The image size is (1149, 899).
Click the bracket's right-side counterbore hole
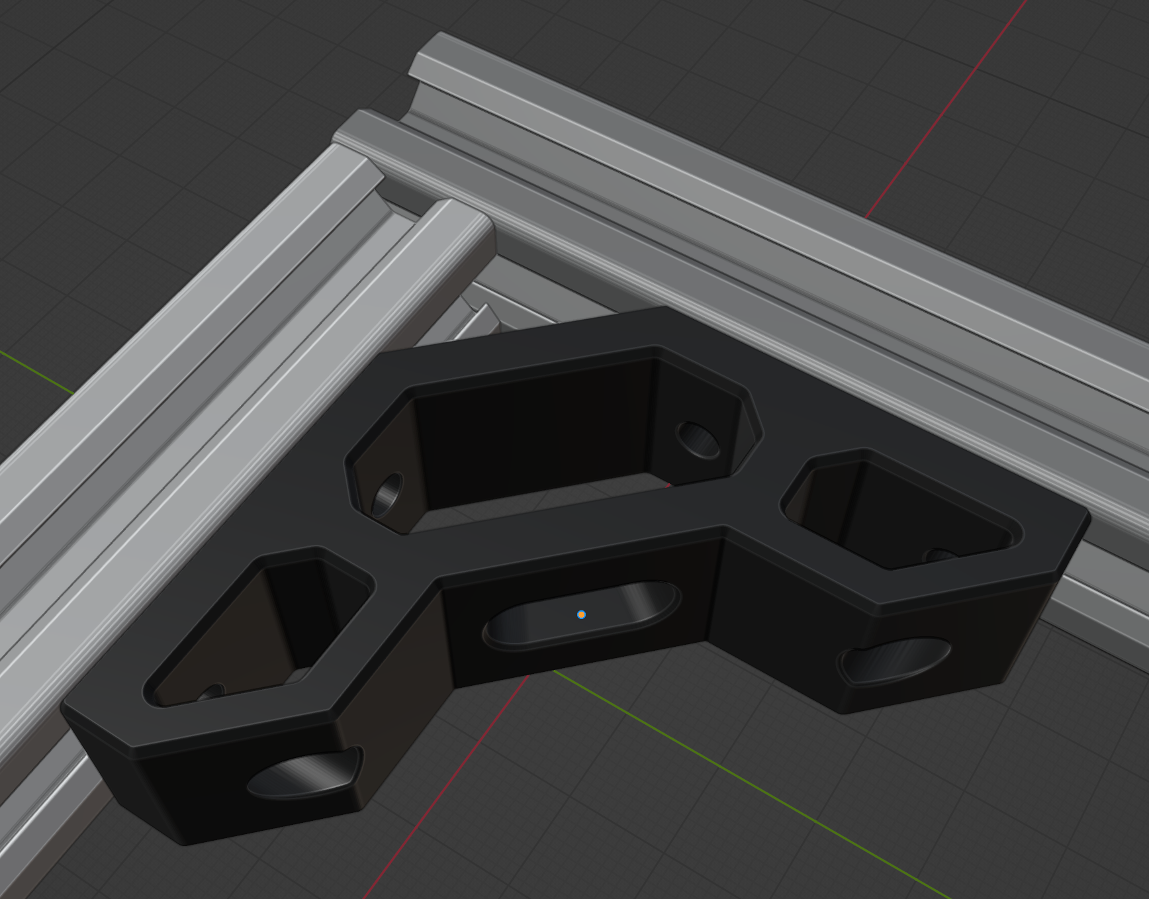pos(894,662)
